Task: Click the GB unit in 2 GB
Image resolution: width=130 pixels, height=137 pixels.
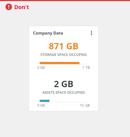Action: pyautogui.click(x=67, y=84)
